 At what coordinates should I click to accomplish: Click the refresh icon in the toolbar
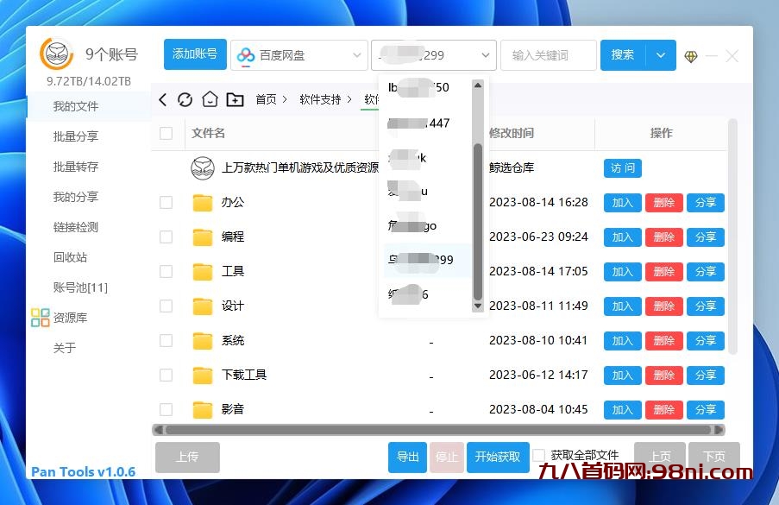(x=185, y=99)
